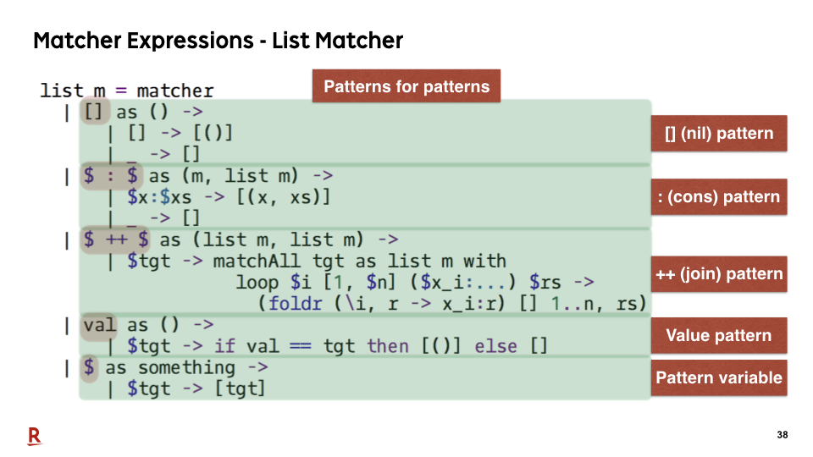Click the : (cons) pattern label
The image size is (813, 457).
tap(719, 197)
